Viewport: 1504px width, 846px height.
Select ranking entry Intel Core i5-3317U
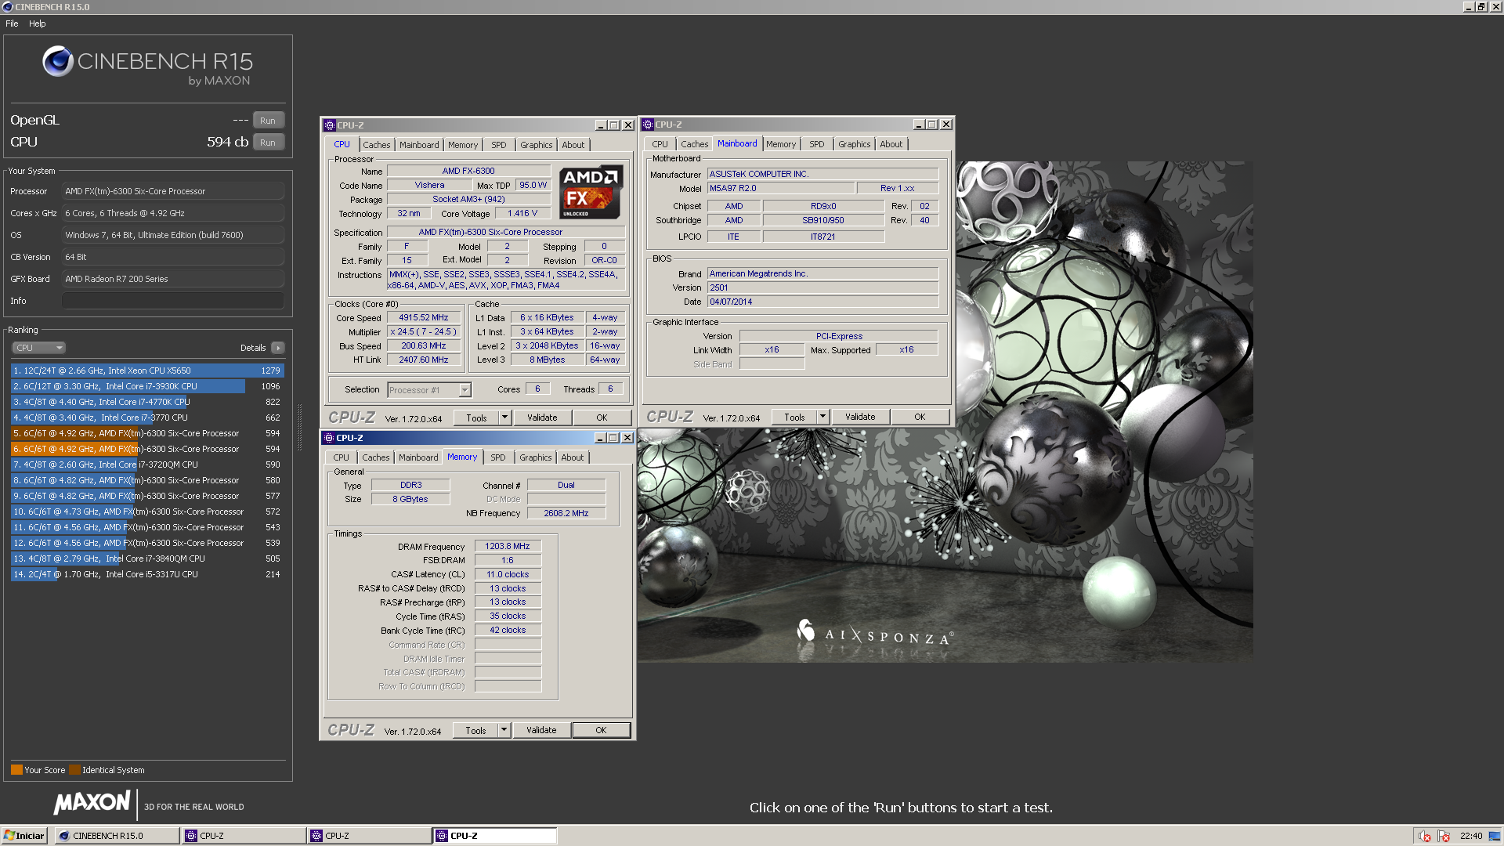click(x=147, y=574)
